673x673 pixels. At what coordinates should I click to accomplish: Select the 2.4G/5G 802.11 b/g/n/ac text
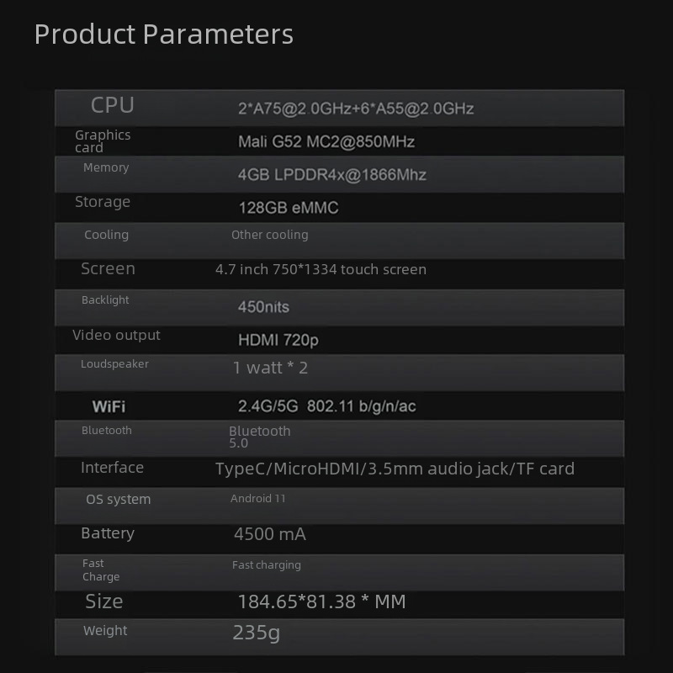tap(327, 406)
